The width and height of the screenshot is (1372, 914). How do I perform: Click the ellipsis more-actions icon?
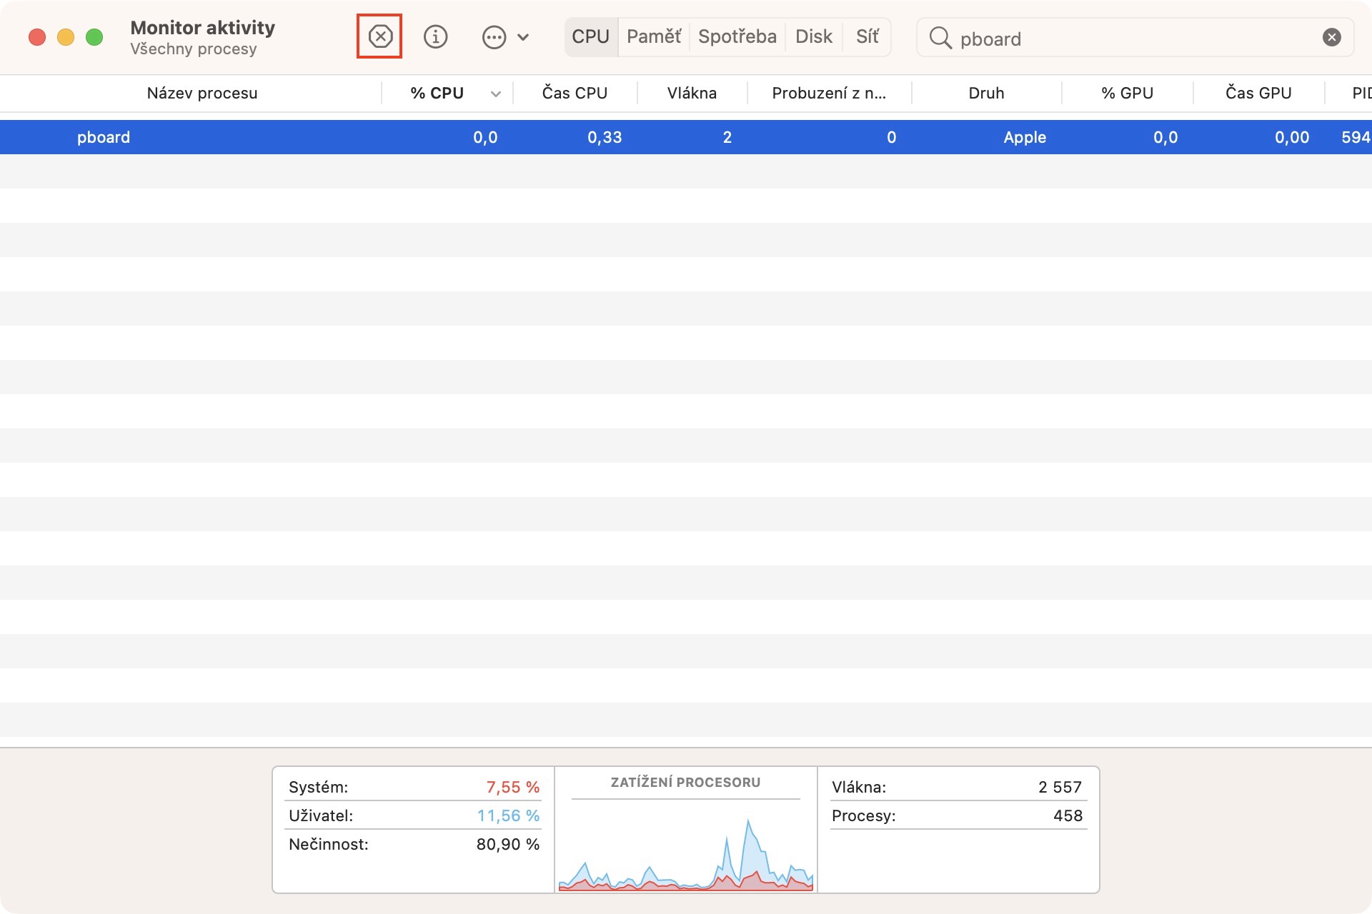point(494,37)
